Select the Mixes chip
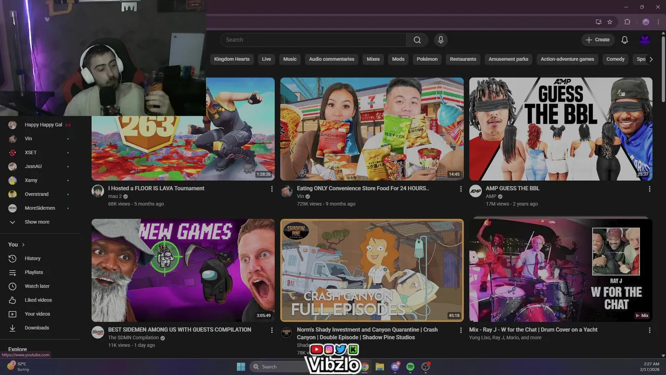Viewport: 666px width, 375px height. pyautogui.click(x=373, y=59)
